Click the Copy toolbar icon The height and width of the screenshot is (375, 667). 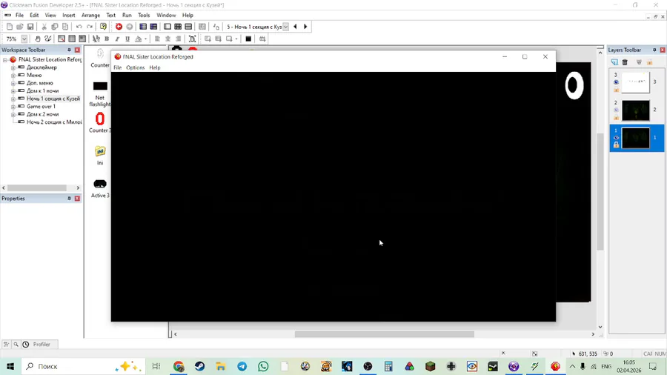click(54, 27)
